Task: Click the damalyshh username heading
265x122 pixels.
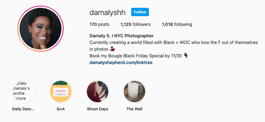Action: pos(108,13)
